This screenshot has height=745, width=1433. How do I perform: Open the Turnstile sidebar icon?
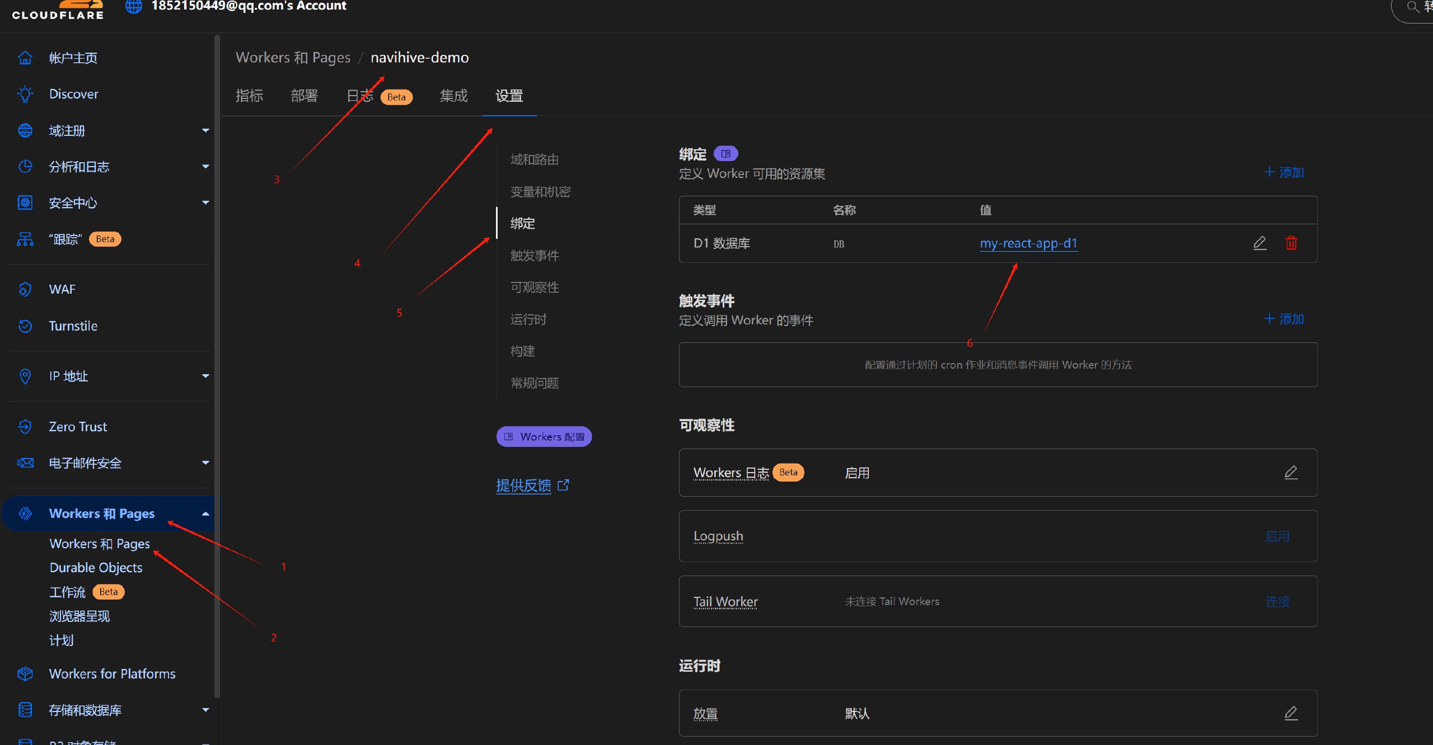(25, 326)
